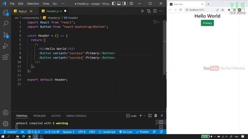Open the Search view in activity bar
The height and width of the screenshot is (139, 248).
pyautogui.click(x=5, y=24)
